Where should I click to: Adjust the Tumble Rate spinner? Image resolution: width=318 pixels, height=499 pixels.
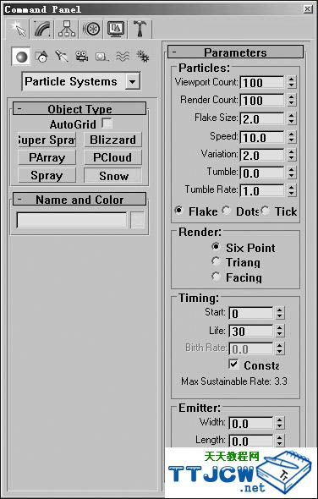coord(291,191)
